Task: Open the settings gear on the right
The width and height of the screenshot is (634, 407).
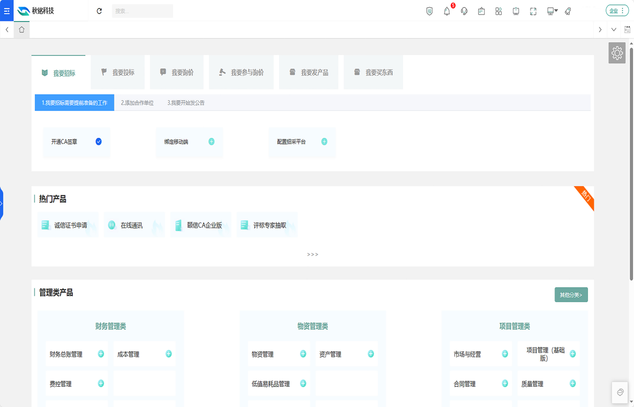Action: (617, 53)
